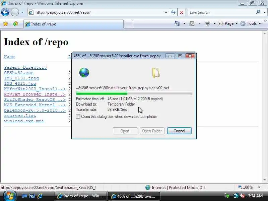Open the SwiftShader_ReactOS link
Image resolution: width=268 pixels, height=201 pixels.
[35, 99]
